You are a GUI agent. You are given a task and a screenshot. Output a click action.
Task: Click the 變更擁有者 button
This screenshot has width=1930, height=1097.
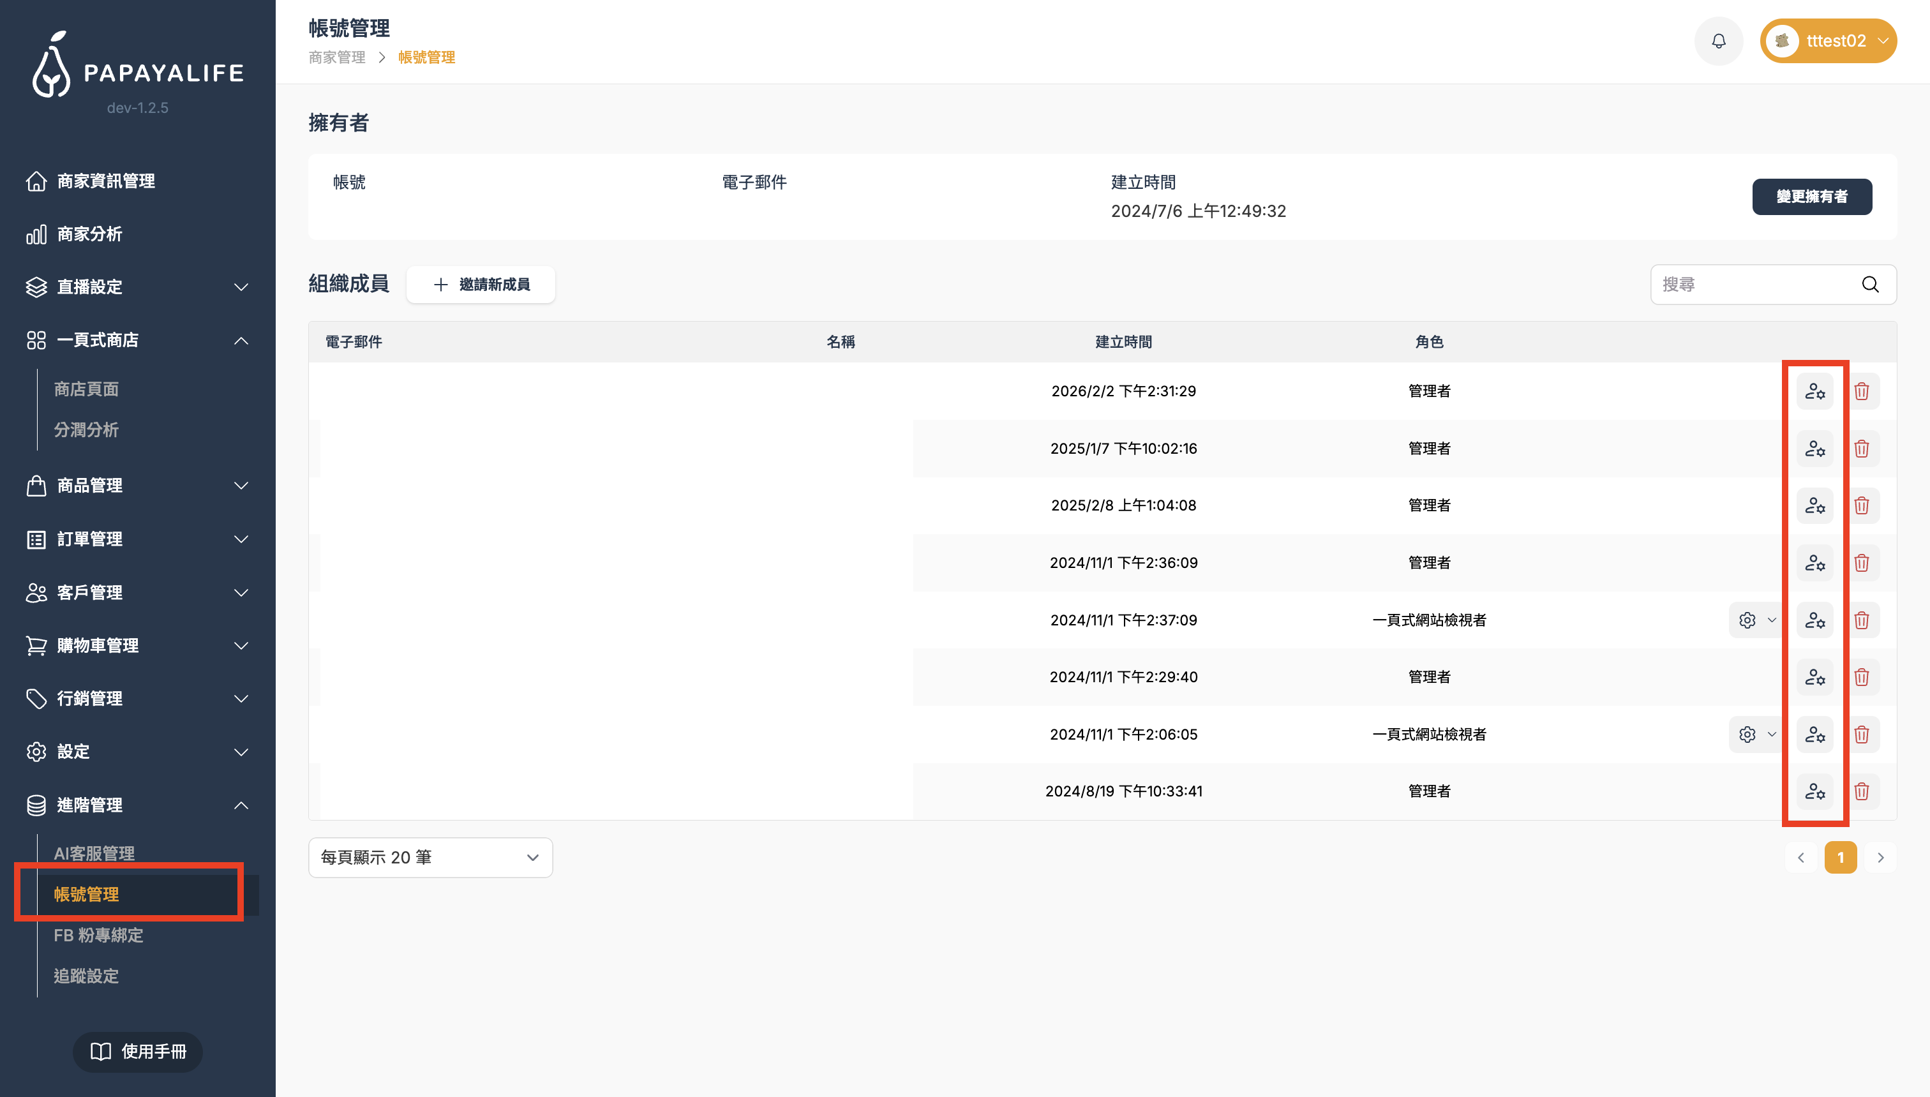[1812, 197]
